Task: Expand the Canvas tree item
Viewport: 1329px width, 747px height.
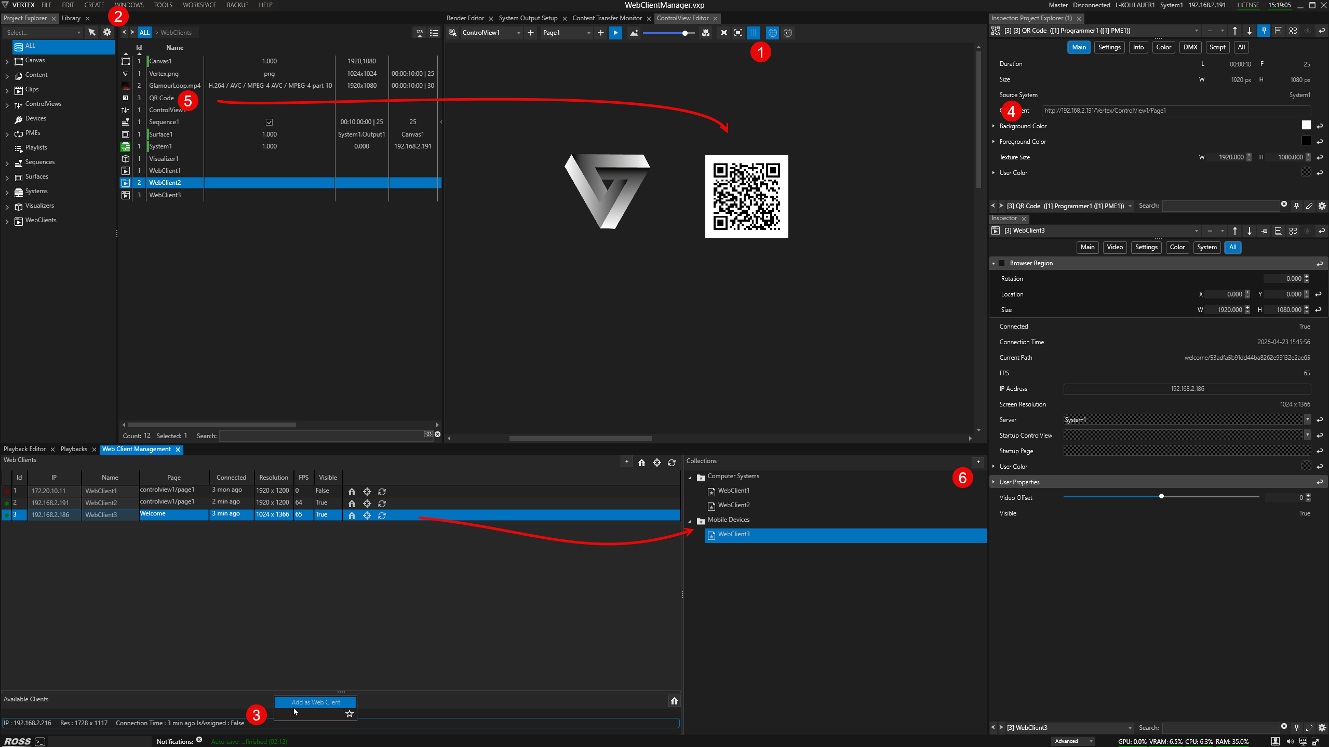Action: point(7,61)
